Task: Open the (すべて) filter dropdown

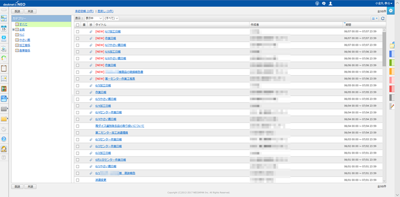Action: (112, 18)
